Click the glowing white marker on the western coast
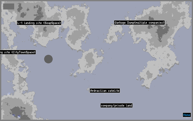Image resolution: width=193 pixels, height=121 pixels. tap(9, 94)
